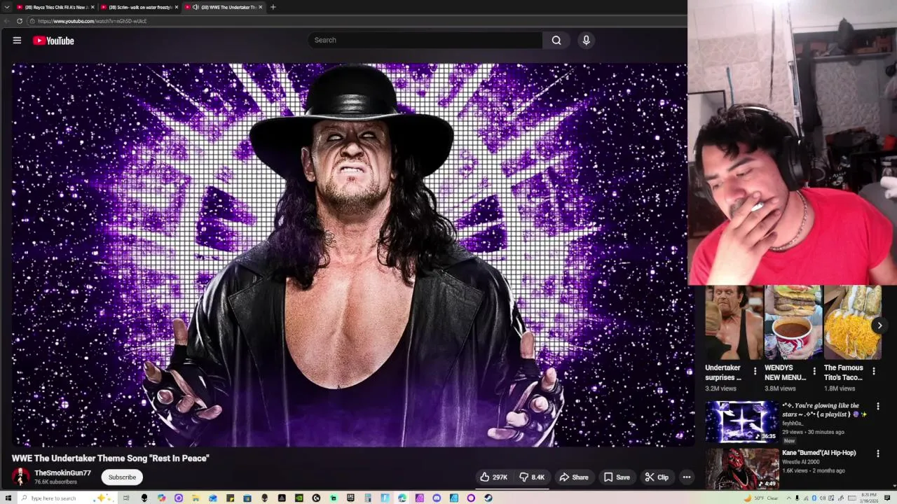Open TheSmokinGun77 channel name link

point(62,473)
